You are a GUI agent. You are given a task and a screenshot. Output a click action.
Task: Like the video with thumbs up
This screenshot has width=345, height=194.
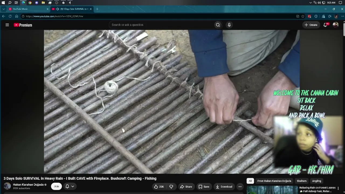(159, 187)
